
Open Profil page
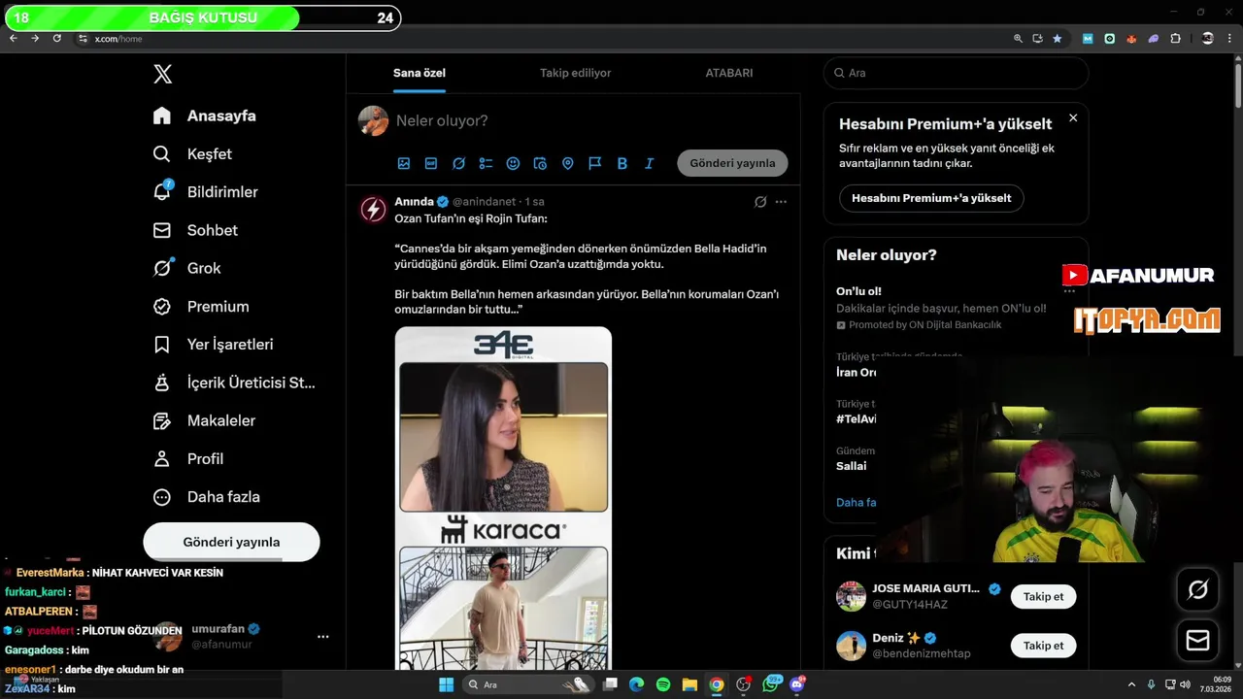click(x=188, y=458)
